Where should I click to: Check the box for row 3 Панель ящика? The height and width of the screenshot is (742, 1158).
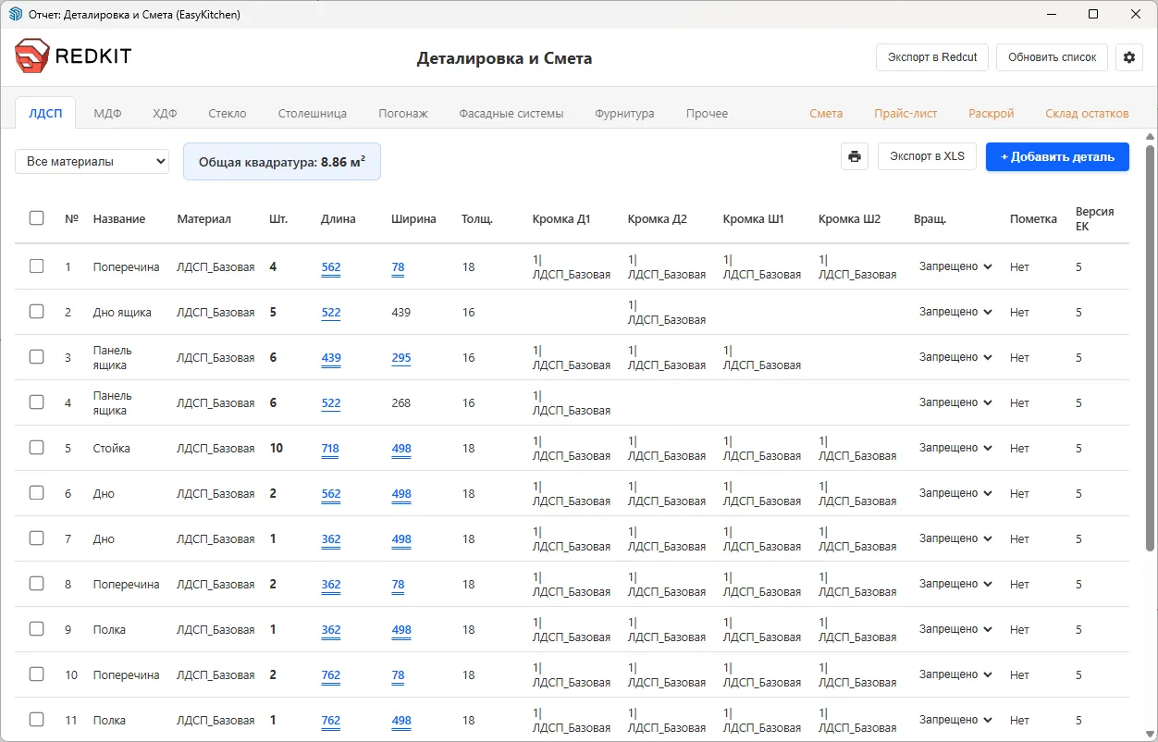(x=36, y=357)
